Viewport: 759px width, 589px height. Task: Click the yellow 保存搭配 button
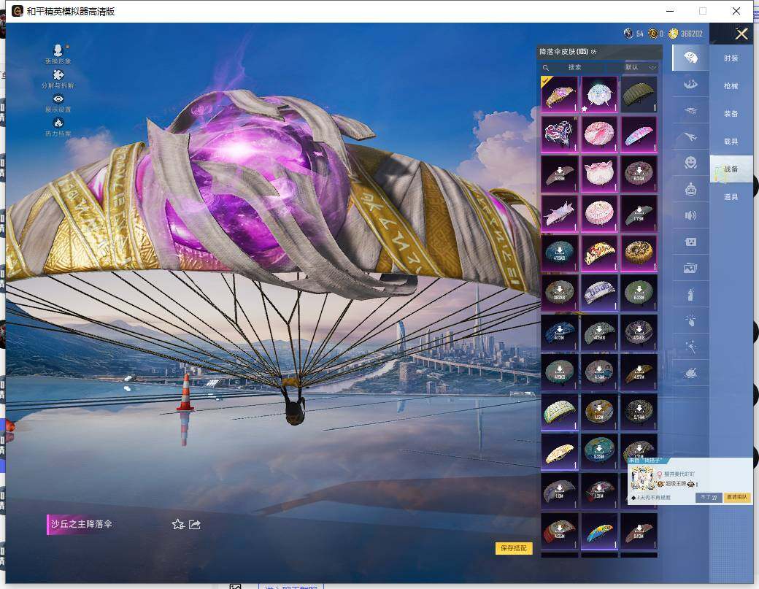point(514,548)
